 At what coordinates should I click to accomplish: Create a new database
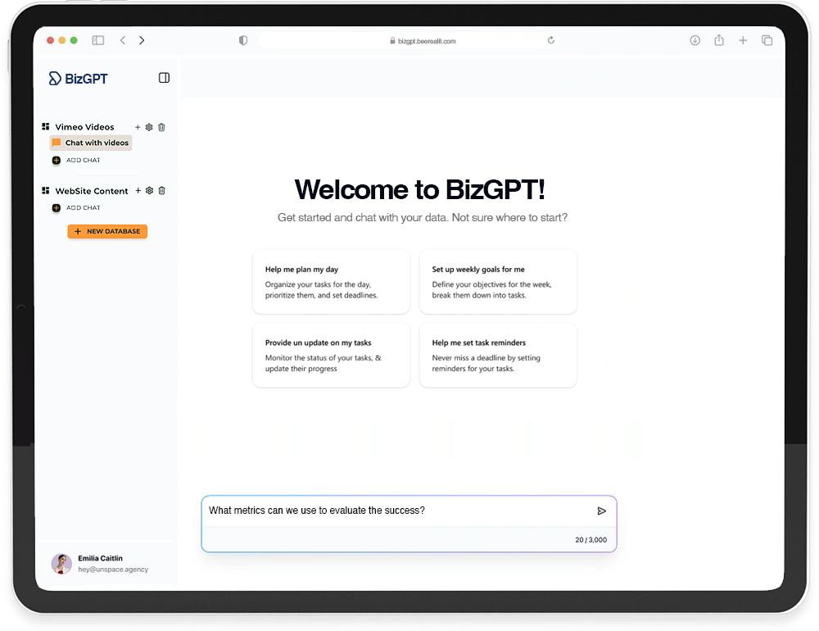(107, 232)
